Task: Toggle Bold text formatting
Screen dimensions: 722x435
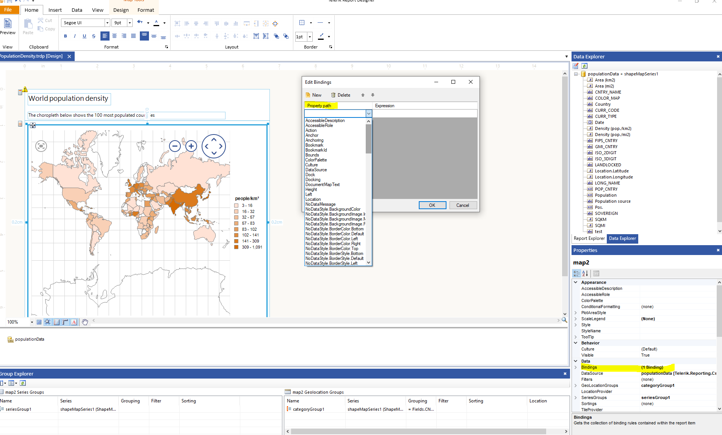Action: point(66,36)
